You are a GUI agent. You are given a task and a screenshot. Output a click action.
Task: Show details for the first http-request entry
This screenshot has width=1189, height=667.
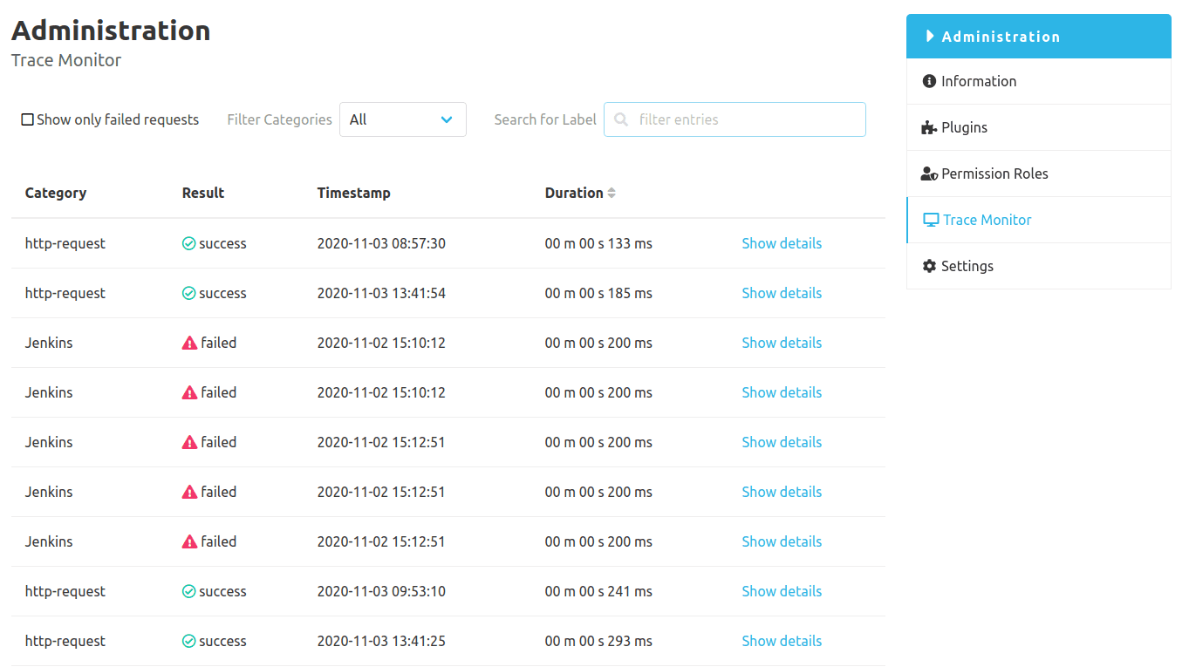(781, 243)
